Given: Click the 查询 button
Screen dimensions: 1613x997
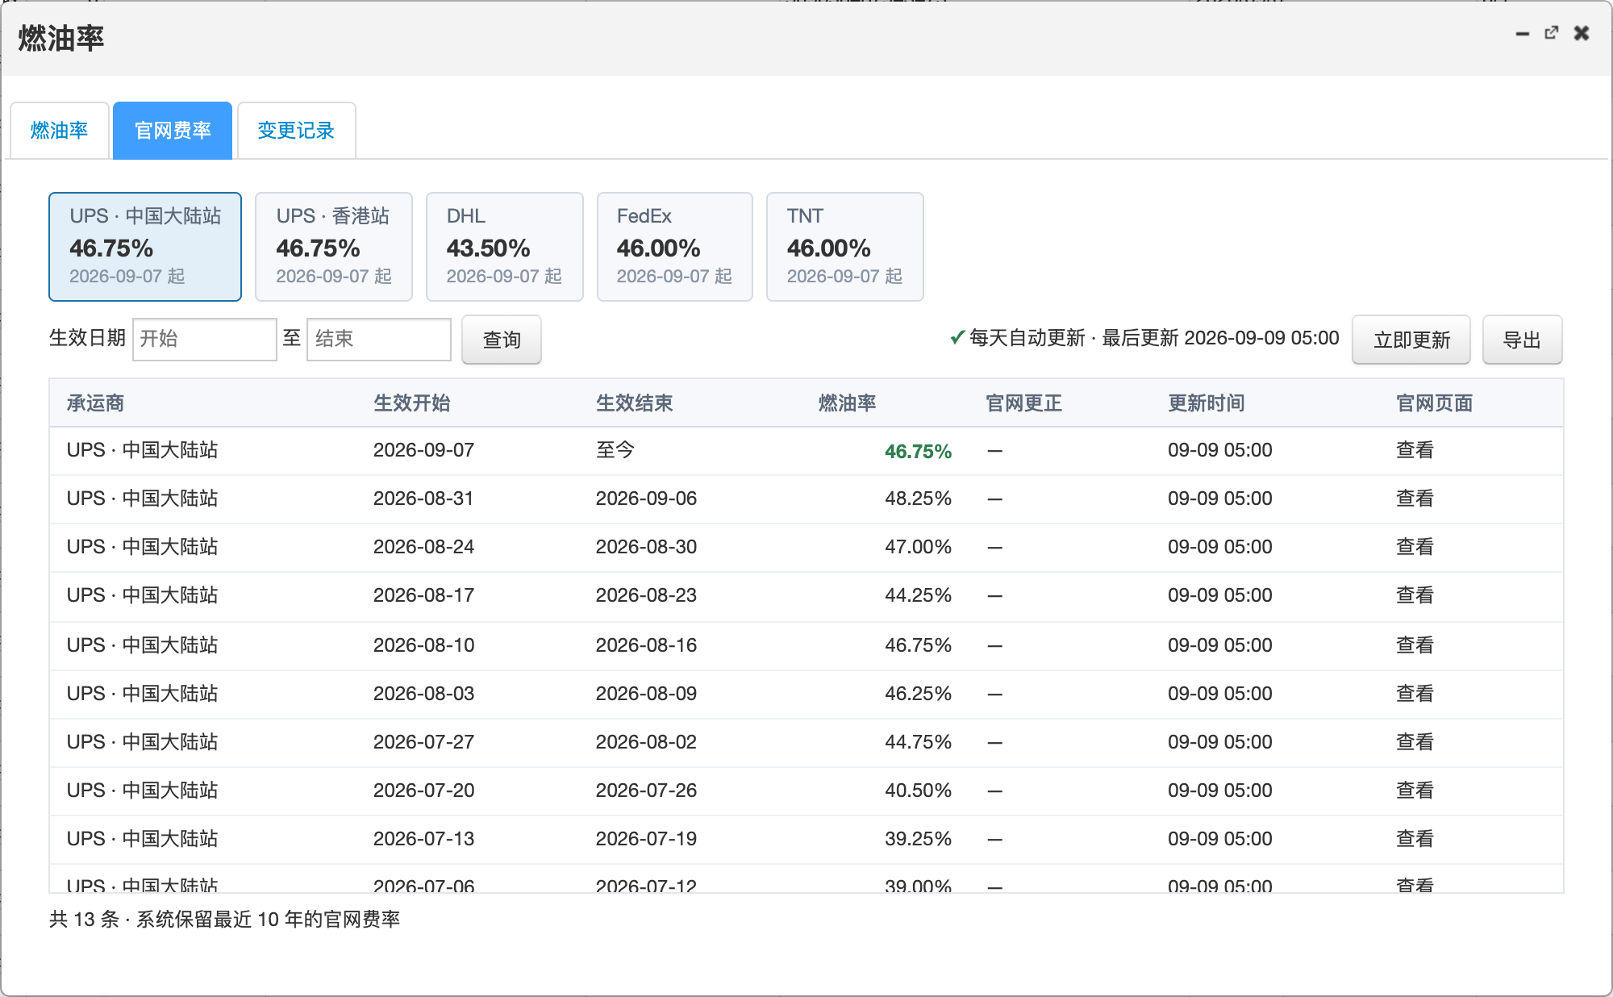Looking at the screenshot, I should [502, 340].
